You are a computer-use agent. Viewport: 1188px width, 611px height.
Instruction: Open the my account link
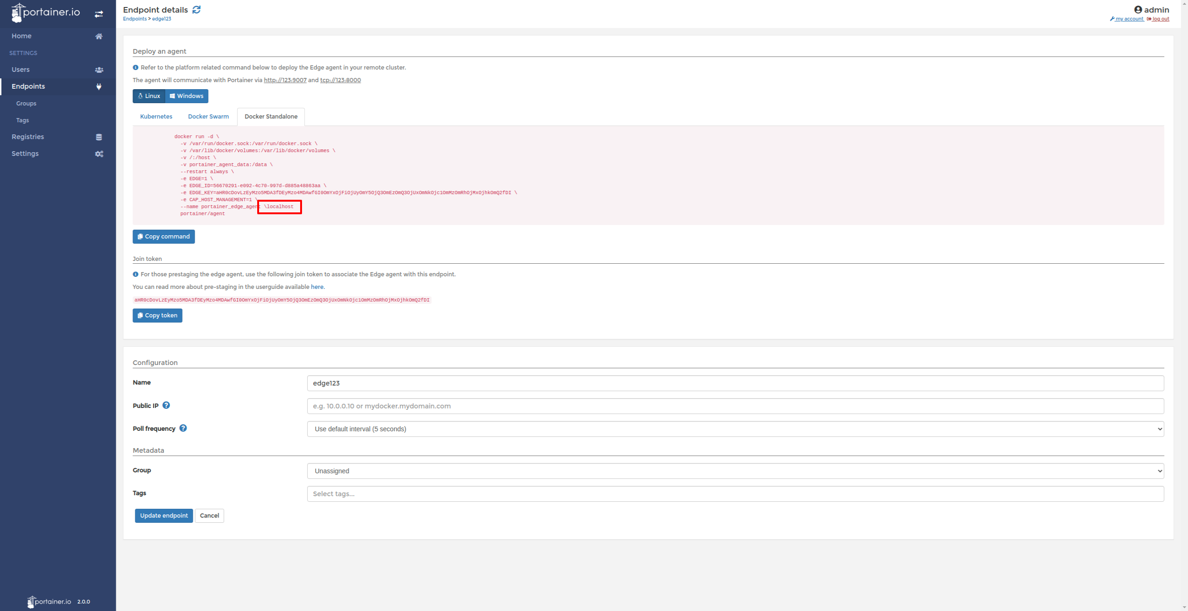pos(1129,19)
